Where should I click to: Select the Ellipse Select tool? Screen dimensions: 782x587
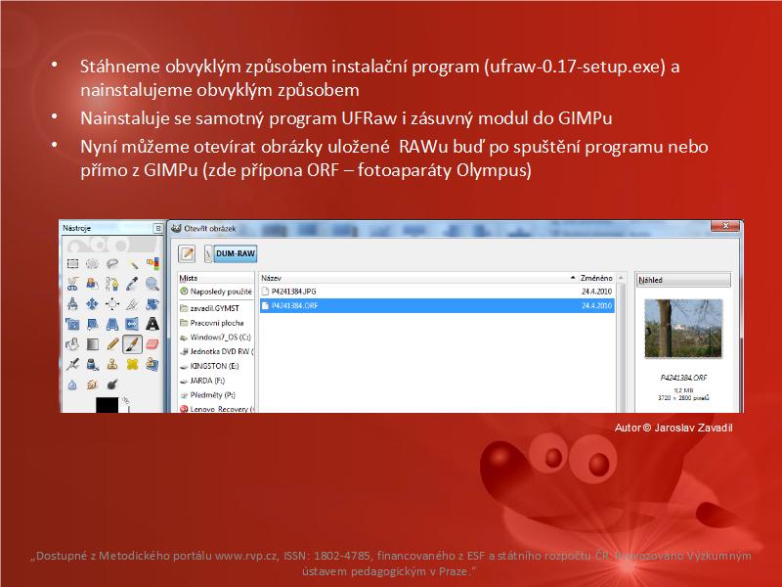(92, 263)
